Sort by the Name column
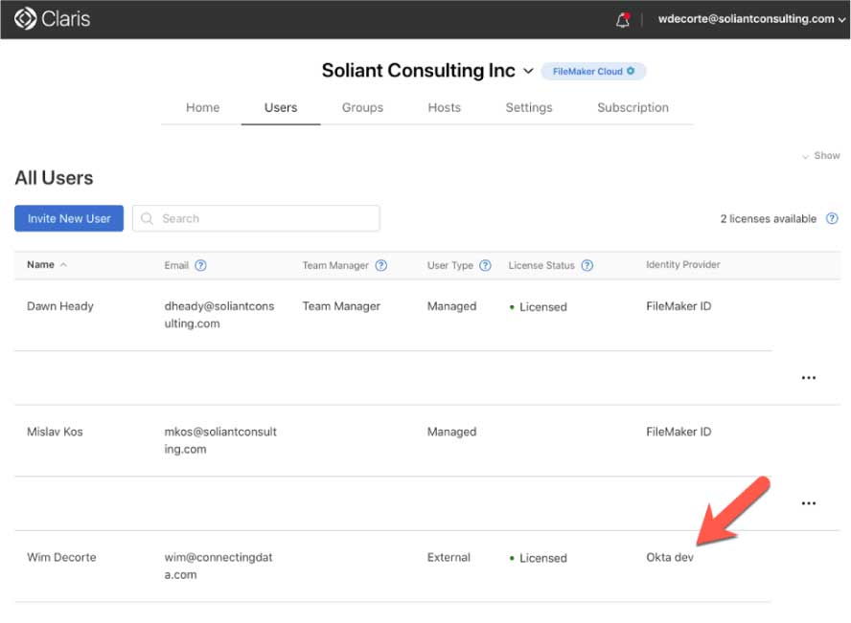This screenshot has width=851, height=623. (47, 264)
